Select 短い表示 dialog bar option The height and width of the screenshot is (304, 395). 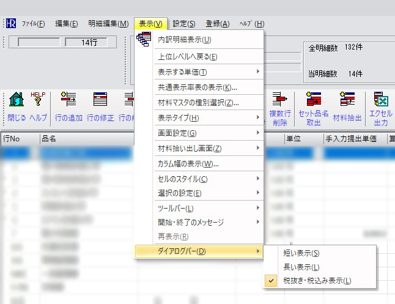pyautogui.click(x=301, y=253)
